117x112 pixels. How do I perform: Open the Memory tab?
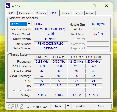pos(41,13)
